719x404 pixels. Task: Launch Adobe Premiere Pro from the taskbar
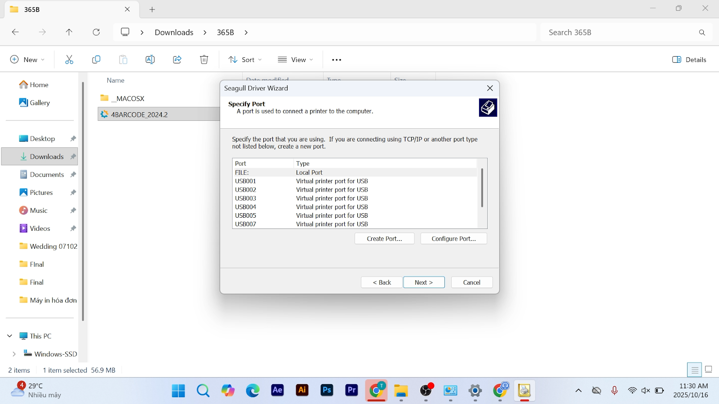351,391
